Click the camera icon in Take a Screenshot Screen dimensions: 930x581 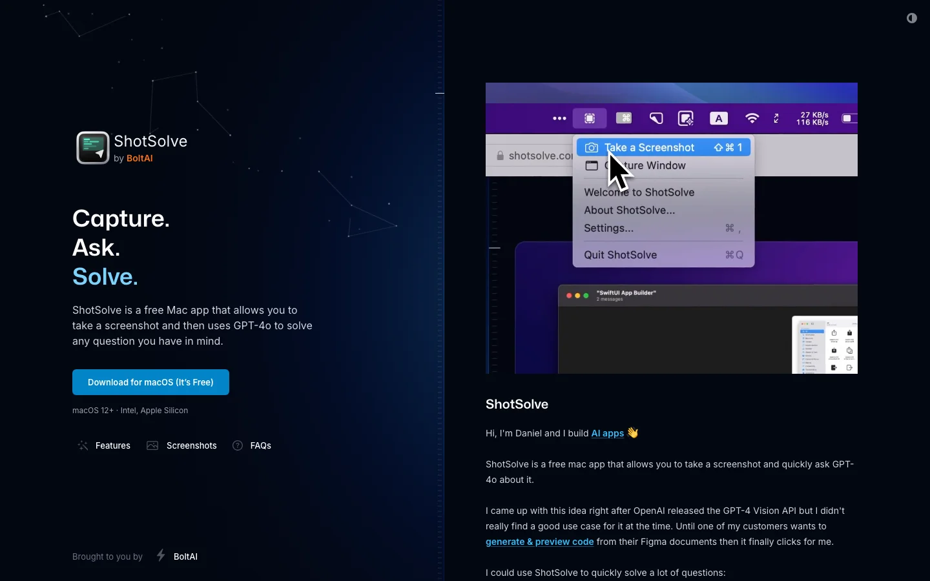[x=592, y=148]
